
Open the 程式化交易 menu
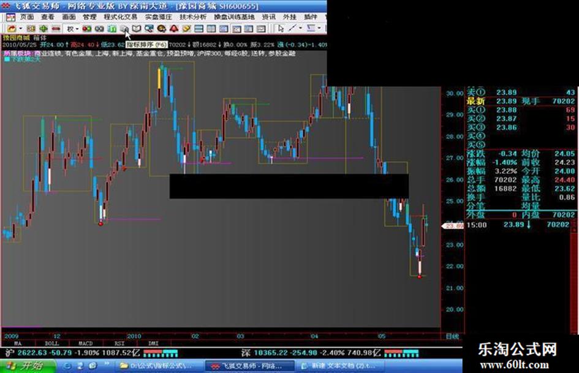(120, 17)
